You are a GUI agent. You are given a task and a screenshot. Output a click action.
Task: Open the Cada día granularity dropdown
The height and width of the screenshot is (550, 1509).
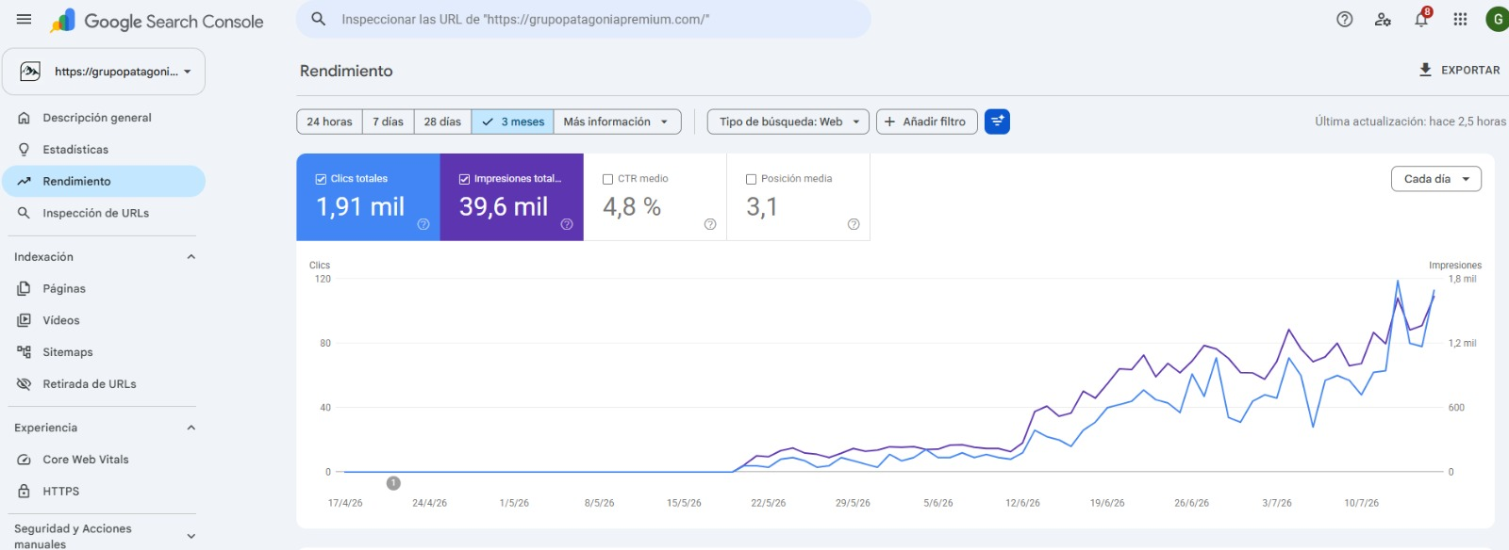[x=1435, y=179]
